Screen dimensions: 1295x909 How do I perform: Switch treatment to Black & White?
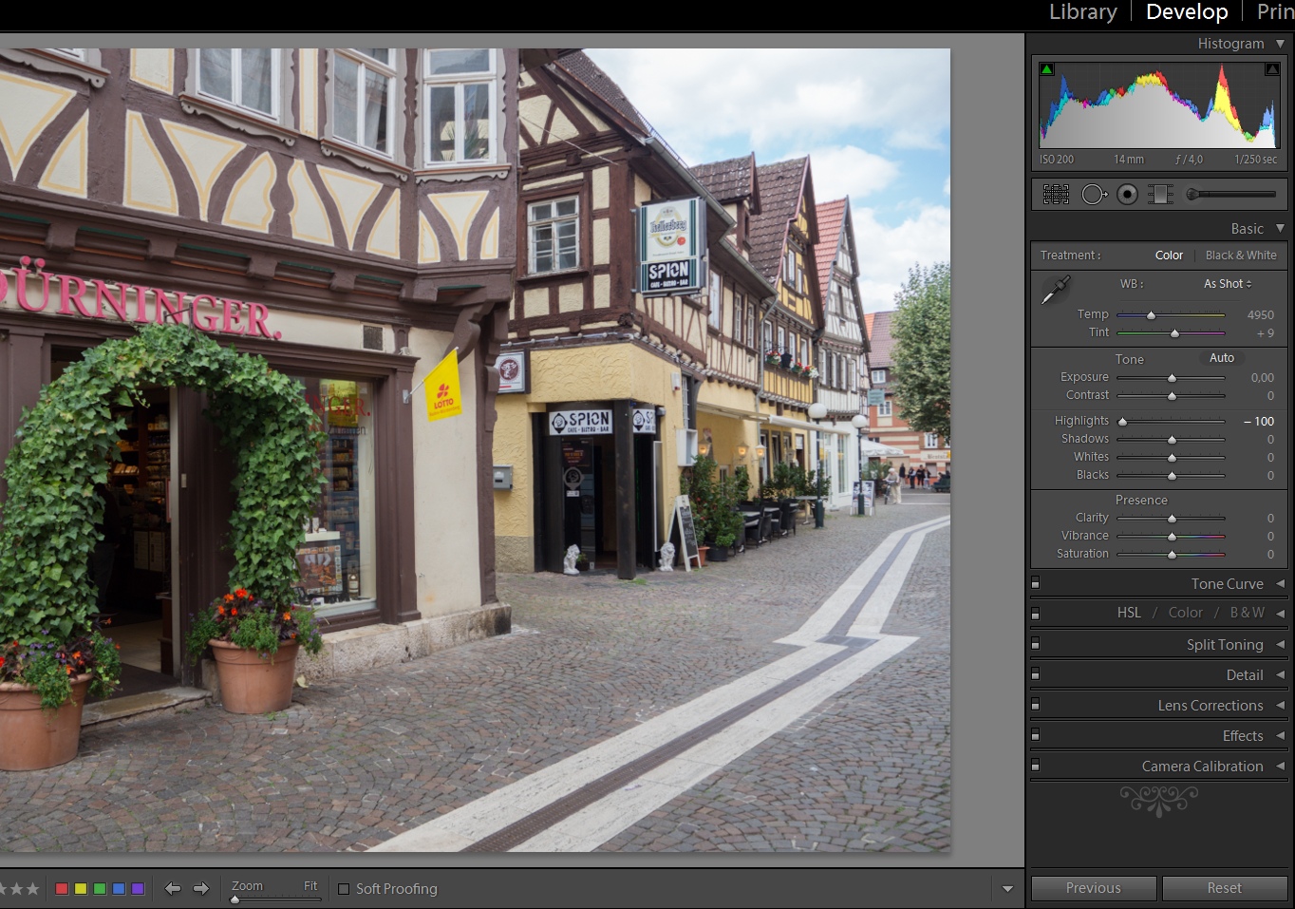(x=1240, y=256)
